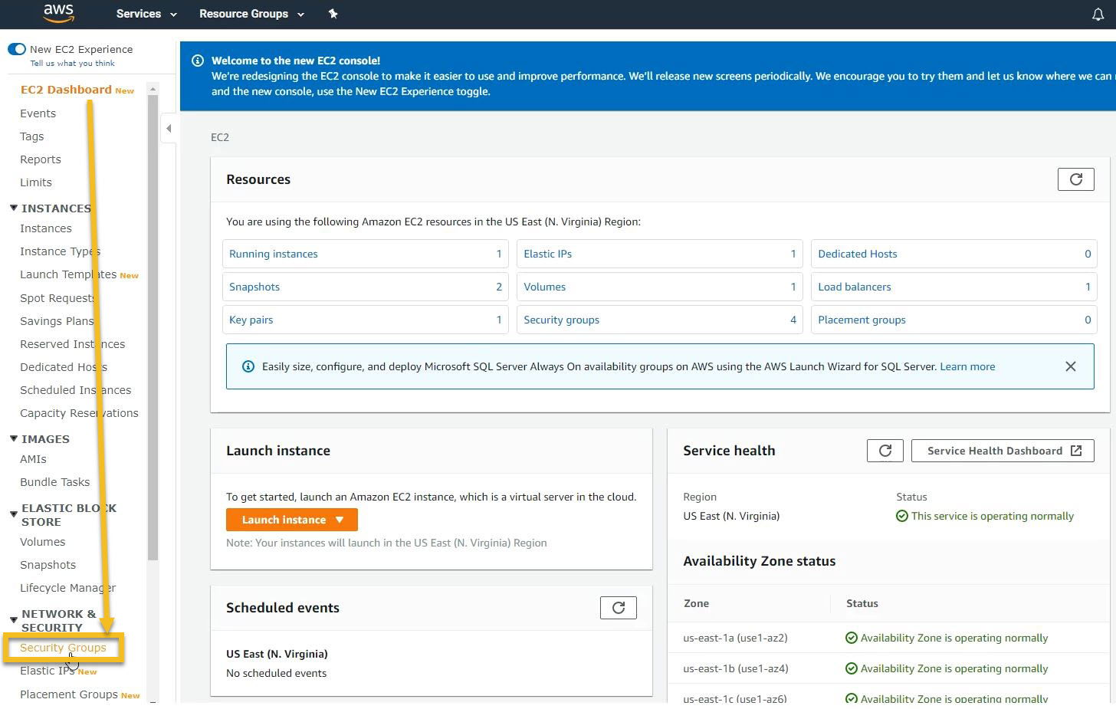The image size is (1116, 709).
Task: Open Dedicated Hosts in the sidebar
Action: coord(64,367)
